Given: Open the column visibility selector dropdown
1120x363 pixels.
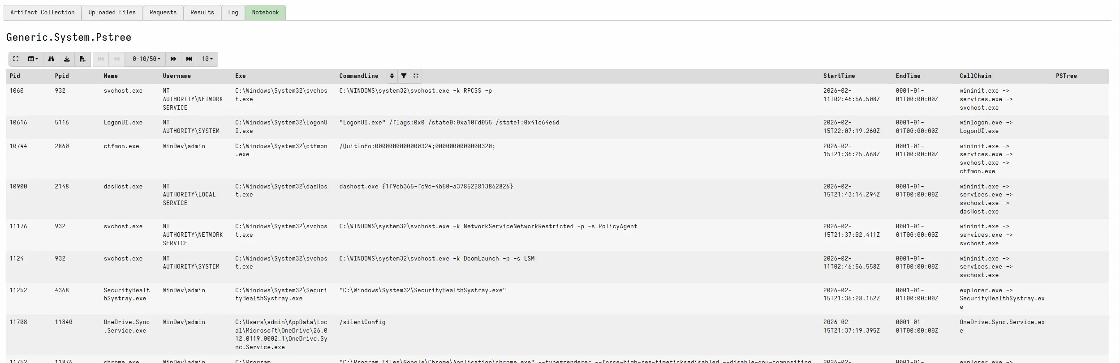Looking at the screenshot, I should click(33, 59).
